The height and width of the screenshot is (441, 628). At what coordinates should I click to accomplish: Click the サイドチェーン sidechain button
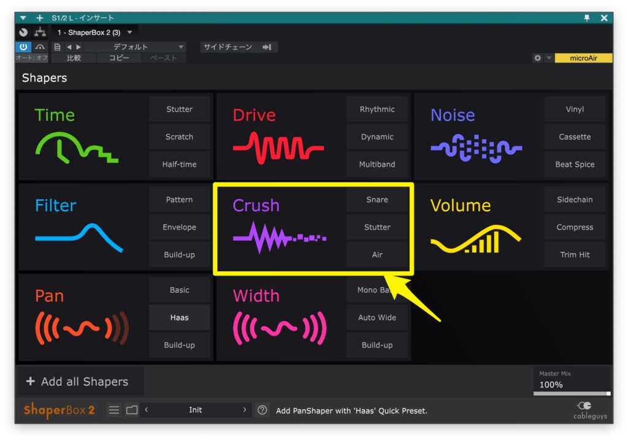[239, 47]
